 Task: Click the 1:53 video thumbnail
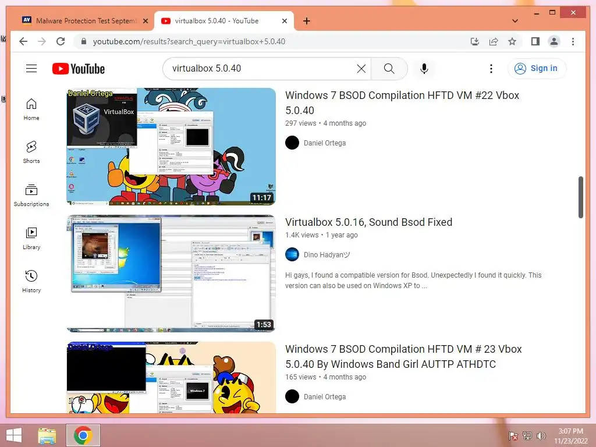[171, 274]
